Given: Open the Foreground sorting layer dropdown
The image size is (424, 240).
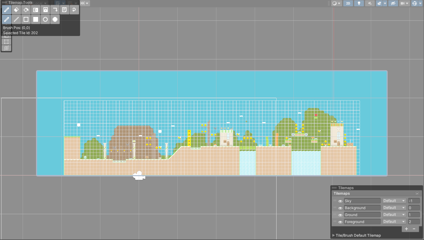Looking at the screenshot, I should coord(394,222).
